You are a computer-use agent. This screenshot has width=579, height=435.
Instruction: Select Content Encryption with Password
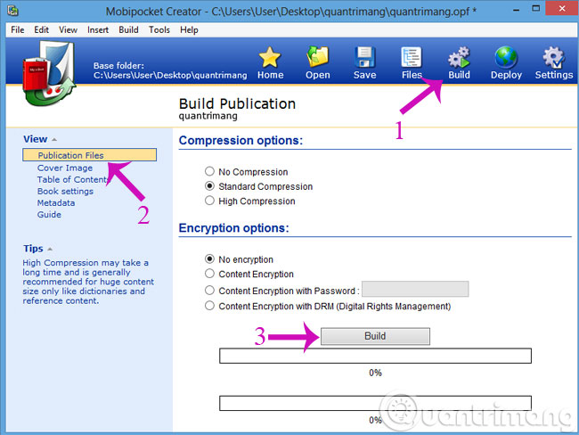pyautogui.click(x=209, y=290)
